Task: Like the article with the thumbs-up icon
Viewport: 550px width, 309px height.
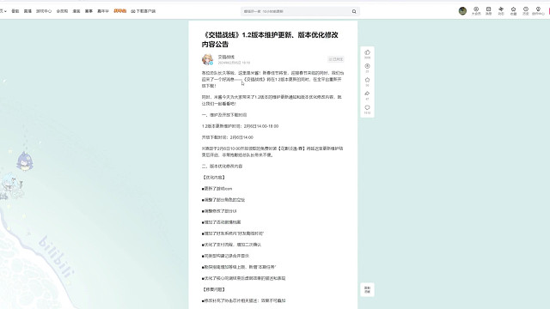Action: (x=367, y=52)
